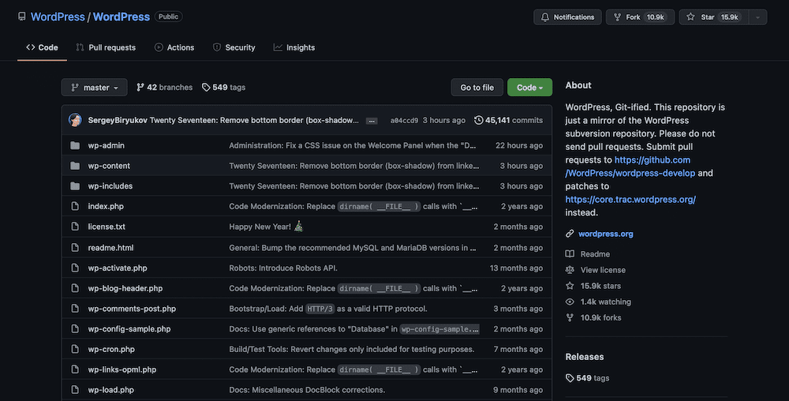Click the repository icon beside WordPress / WordPress
The width and height of the screenshot is (789, 401).
point(21,17)
